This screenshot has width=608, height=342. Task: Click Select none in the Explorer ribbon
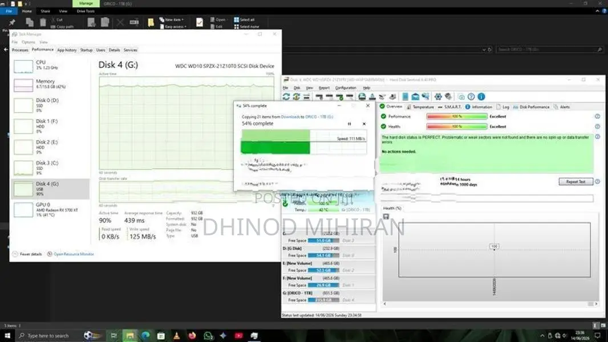coord(246,27)
